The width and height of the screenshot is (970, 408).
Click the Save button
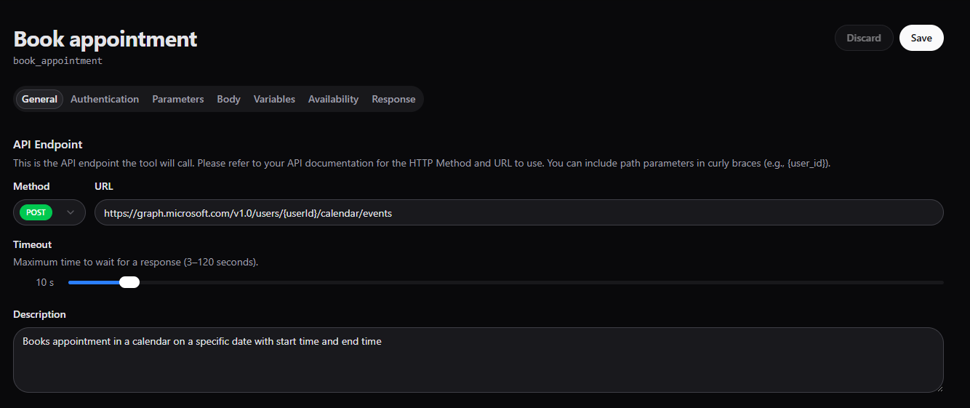coord(921,38)
